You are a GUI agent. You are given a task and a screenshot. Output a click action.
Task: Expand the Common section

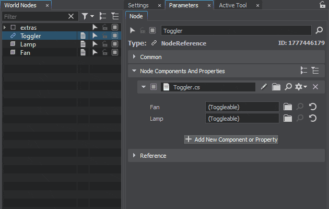pyautogui.click(x=134, y=57)
